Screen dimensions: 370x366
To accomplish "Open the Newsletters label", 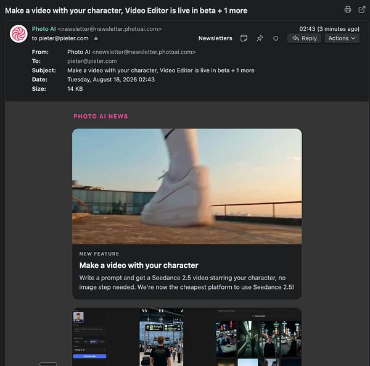I will click(x=215, y=38).
